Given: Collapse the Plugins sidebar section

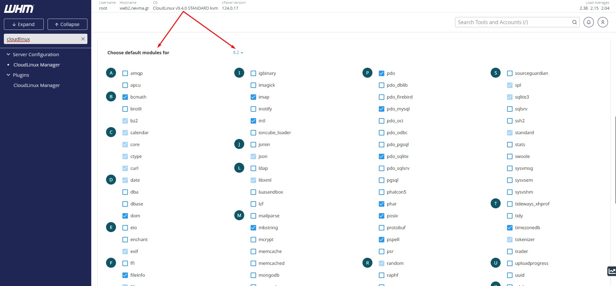Looking at the screenshot, I should click(8, 75).
